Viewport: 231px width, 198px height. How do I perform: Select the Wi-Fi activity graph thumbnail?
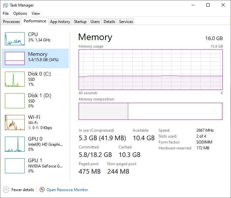pos(15,122)
